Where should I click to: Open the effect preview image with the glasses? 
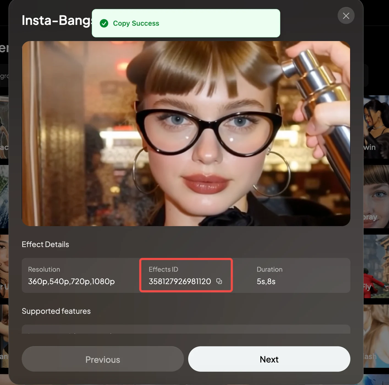click(186, 134)
